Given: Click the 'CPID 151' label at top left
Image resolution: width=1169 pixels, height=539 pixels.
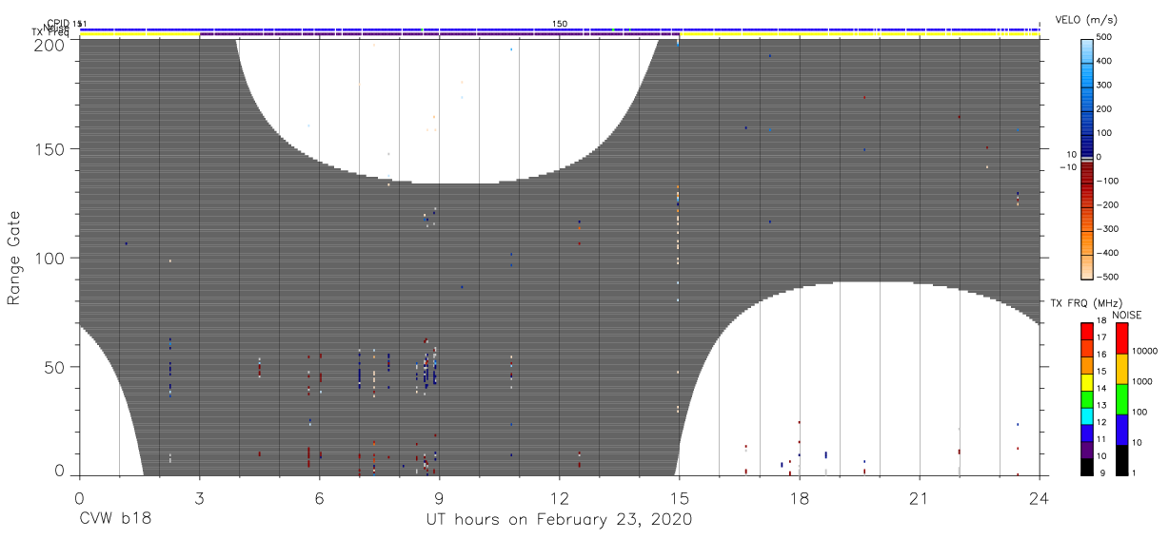Looking at the screenshot, I should point(67,23).
